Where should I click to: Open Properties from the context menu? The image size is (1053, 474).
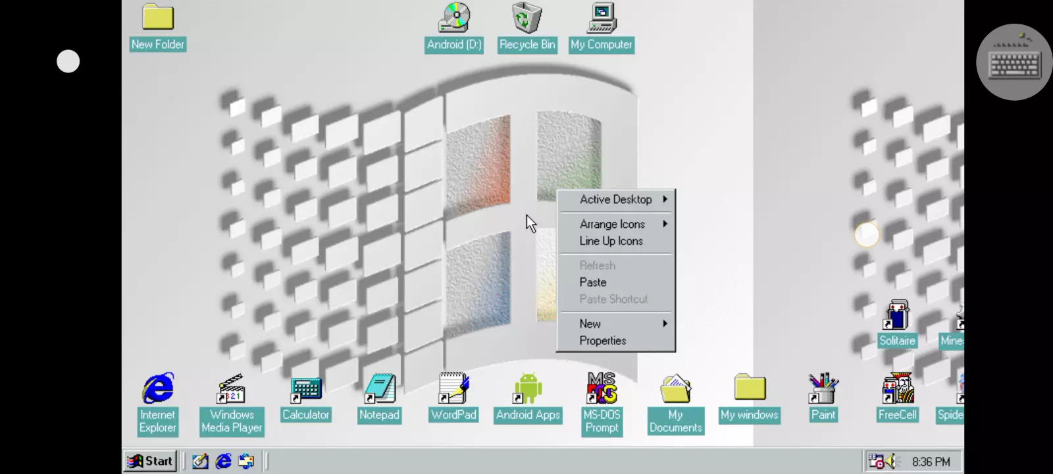click(616, 341)
